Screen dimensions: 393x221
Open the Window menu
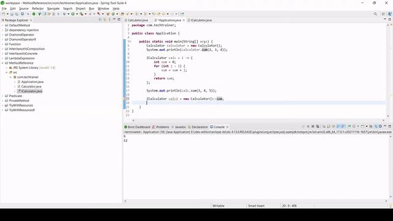coord(103,9)
